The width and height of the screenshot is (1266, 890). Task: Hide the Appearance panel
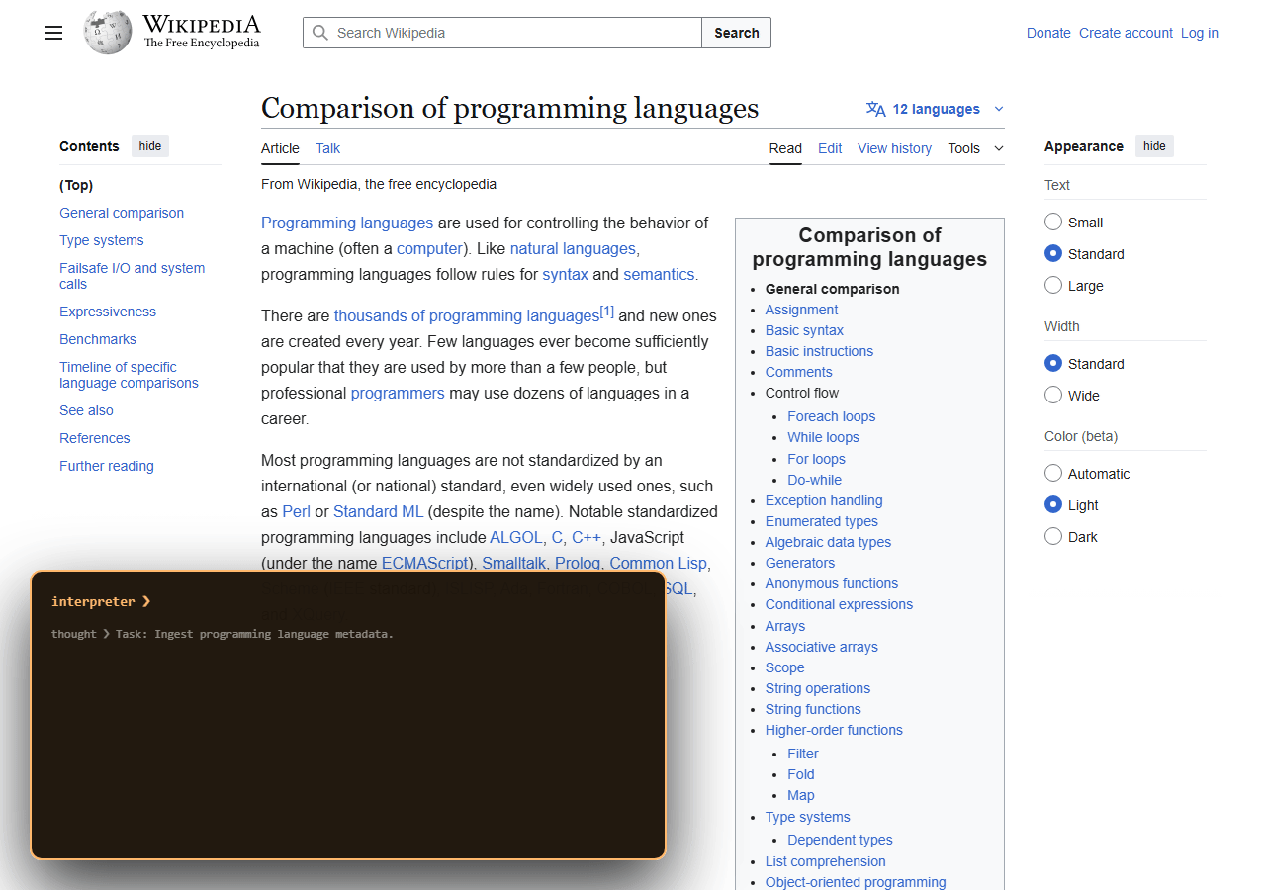(x=1154, y=146)
